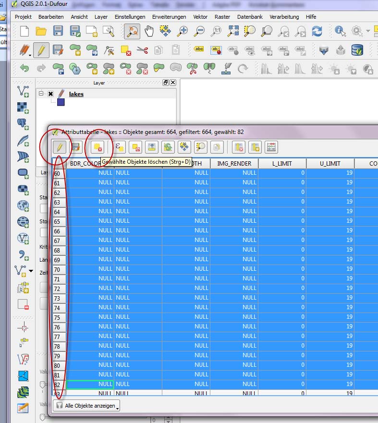Open the Vektor menu
The height and width of the screenshot is (423, 378).
[x=200, y=17]
